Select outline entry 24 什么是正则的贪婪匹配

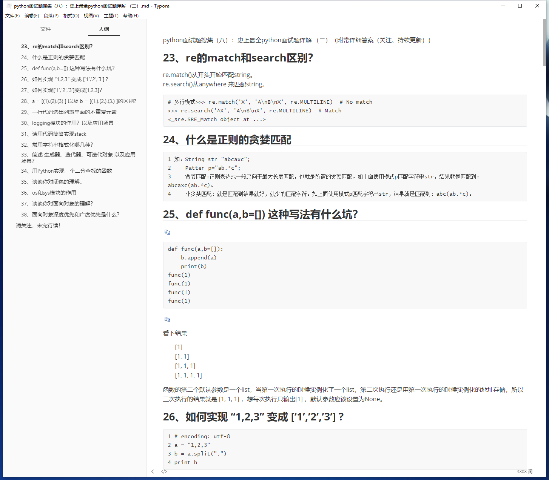(x=53, y=57)
